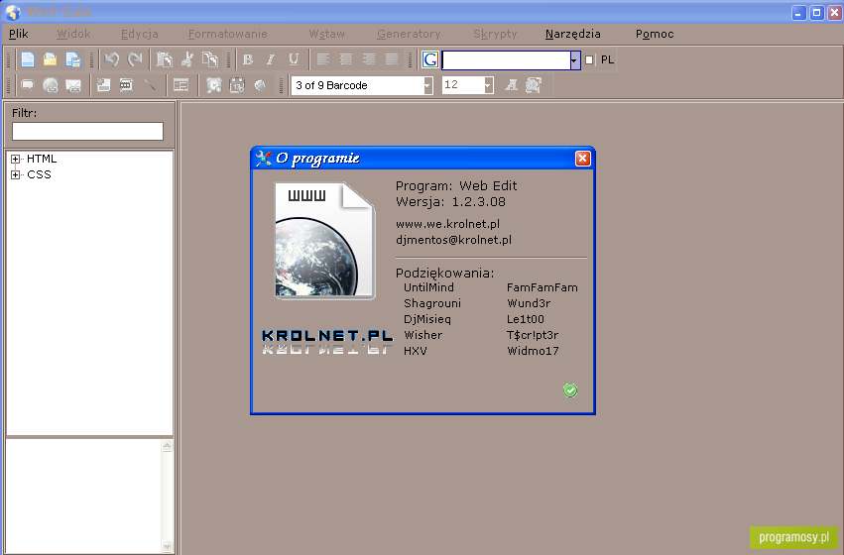This screenshot has height=555, width=844.
Task: Apply Bold formatting
Action: pos(248,59)
